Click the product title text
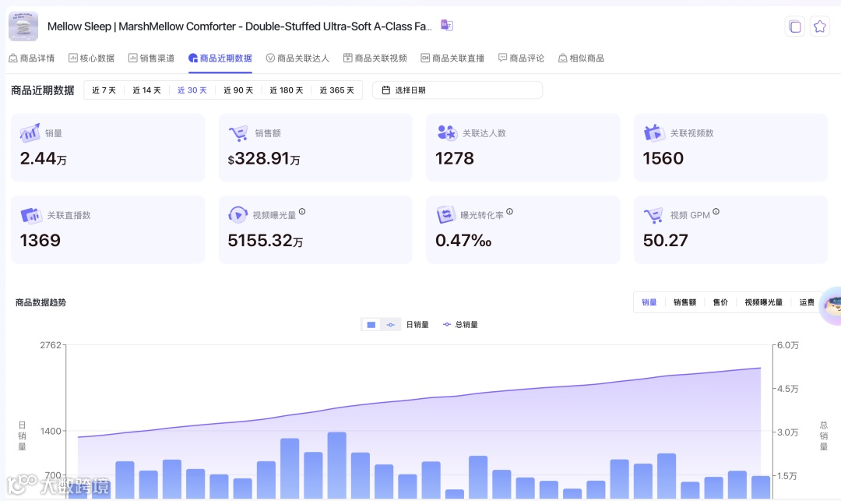 coord(240,26)
